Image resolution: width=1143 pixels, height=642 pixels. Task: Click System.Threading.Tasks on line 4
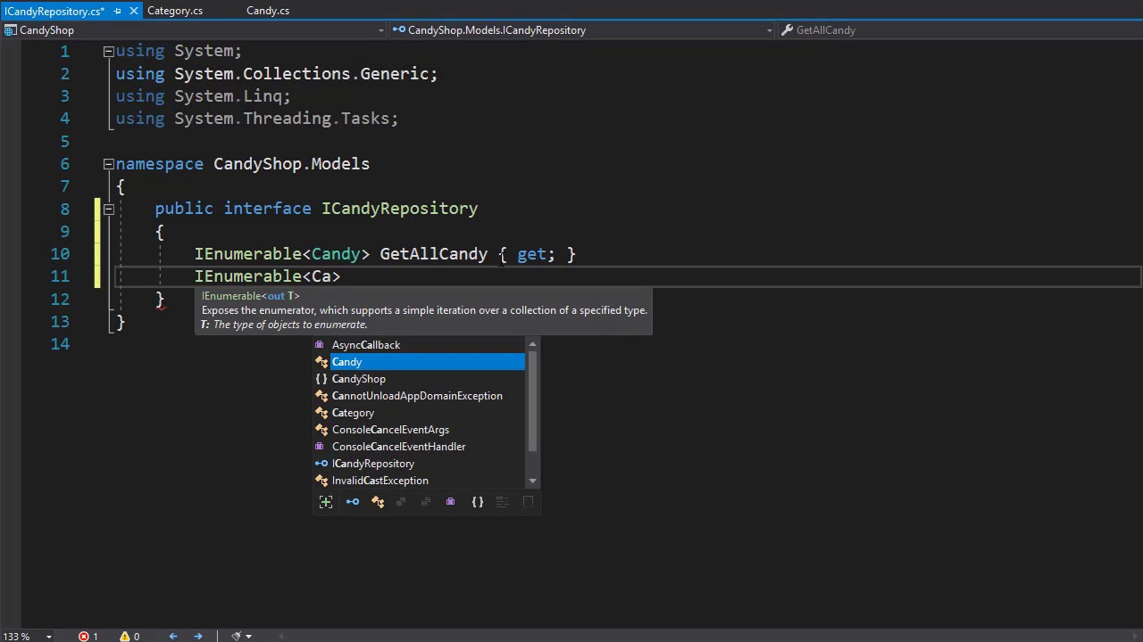click(x=282, y=119)
